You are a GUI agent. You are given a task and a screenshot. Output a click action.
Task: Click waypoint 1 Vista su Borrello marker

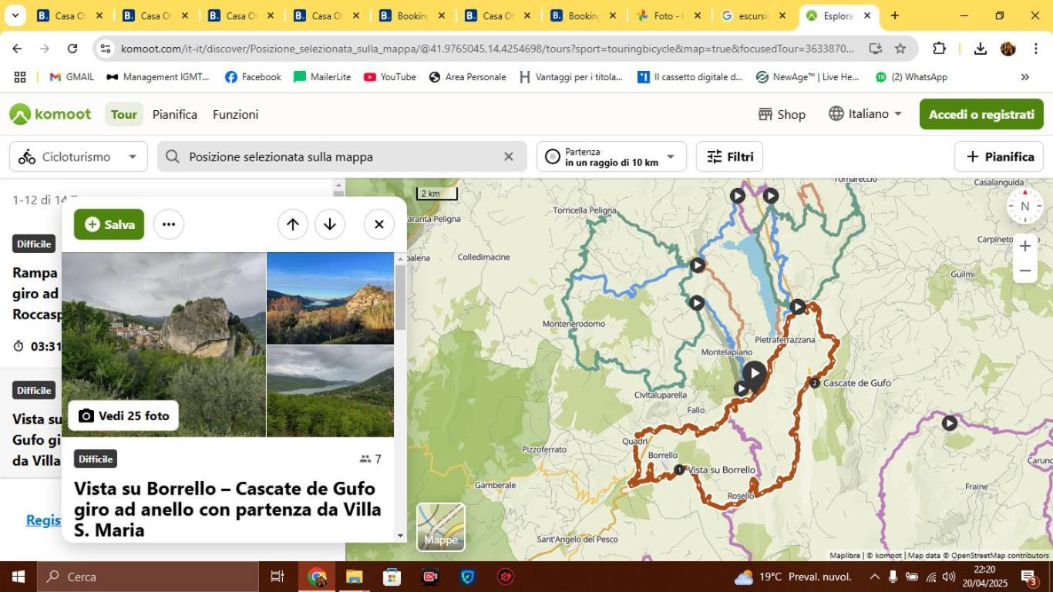(x=679, y=469)
